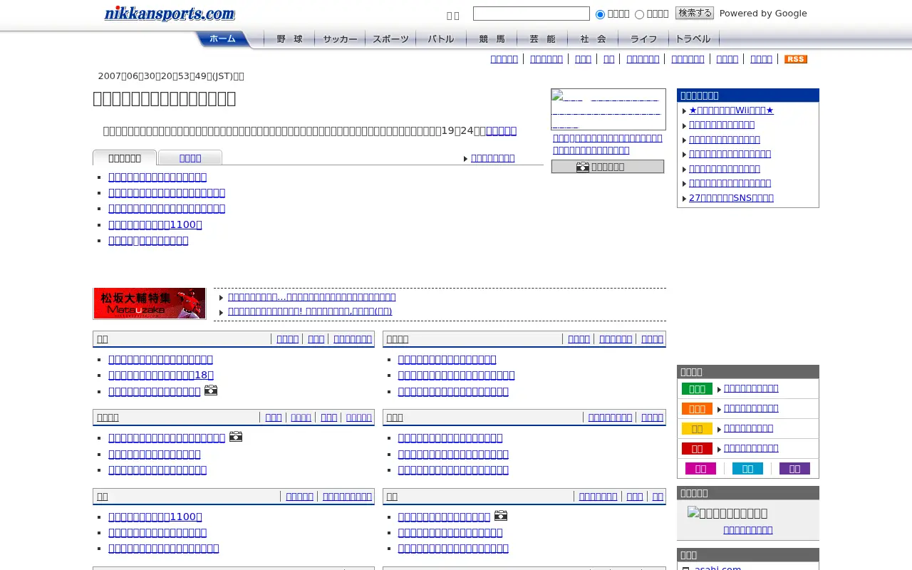Click the red category badge in the right sidebar
This screenshot has width=912, height=570.
click(x=697, y=449)
